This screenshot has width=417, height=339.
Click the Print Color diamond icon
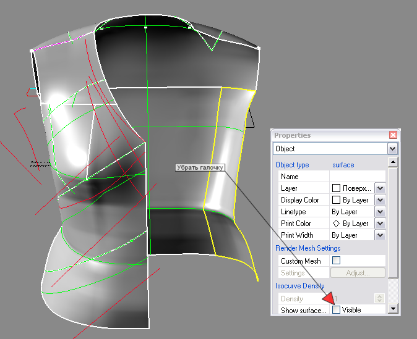click(x=336, y=224)
